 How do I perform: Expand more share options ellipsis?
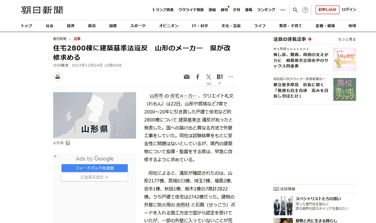pos(231,77)
